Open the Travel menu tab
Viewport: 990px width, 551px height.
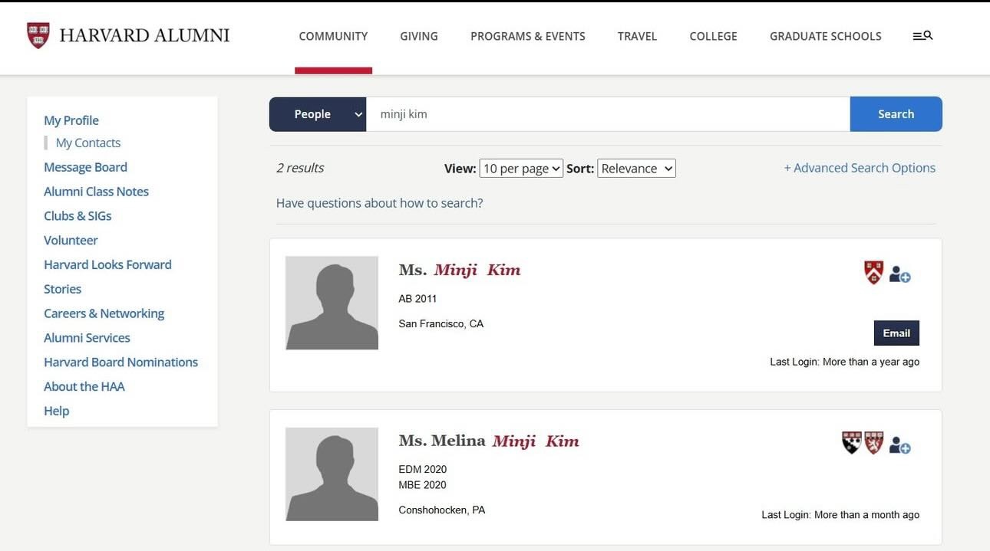(x=637, y=36)
